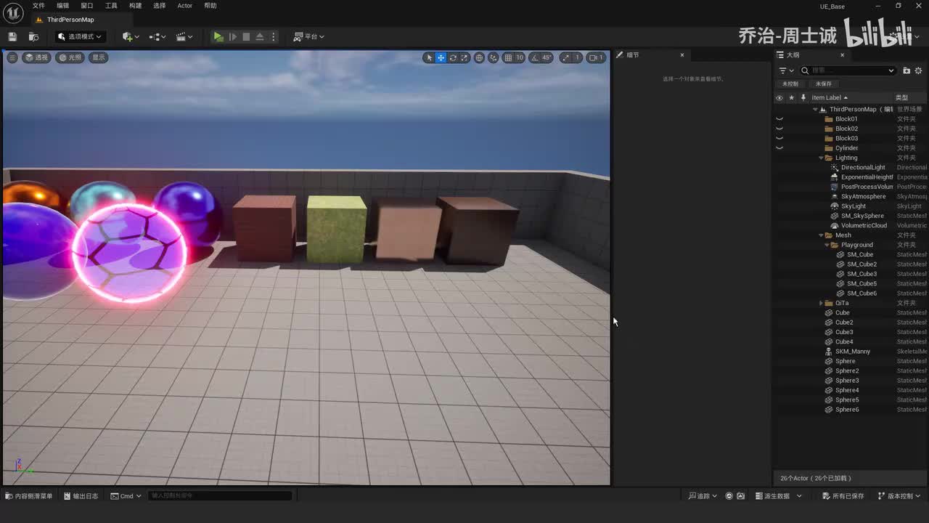Click the 光照 lit mode button

70,57
